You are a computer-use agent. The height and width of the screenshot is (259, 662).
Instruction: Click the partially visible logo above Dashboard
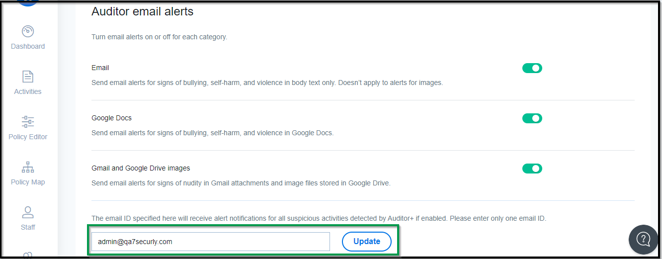coord(28,3)
